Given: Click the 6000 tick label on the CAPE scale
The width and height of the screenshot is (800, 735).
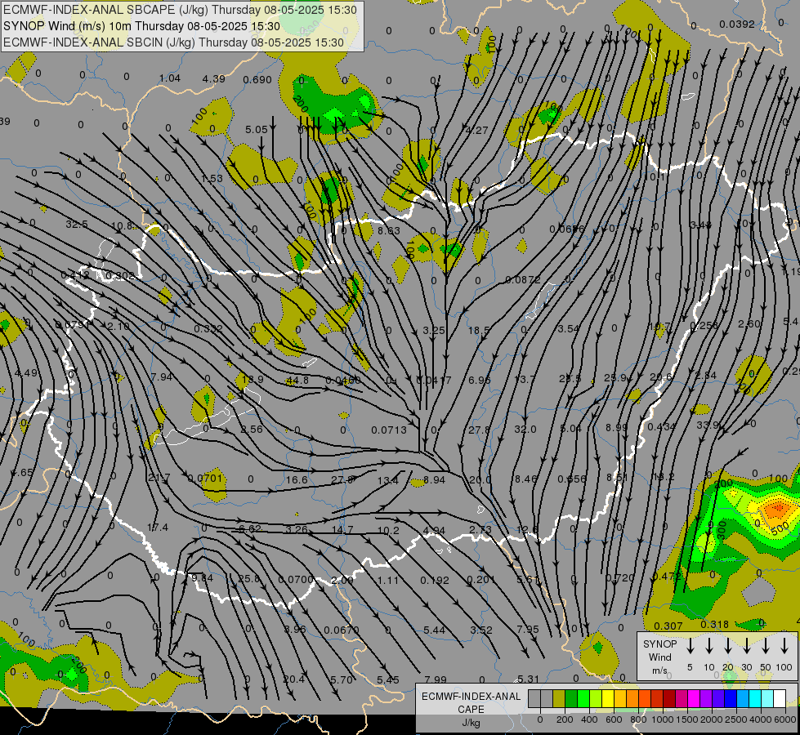Looking at the screenshot, I should click(x=785, y=719).
